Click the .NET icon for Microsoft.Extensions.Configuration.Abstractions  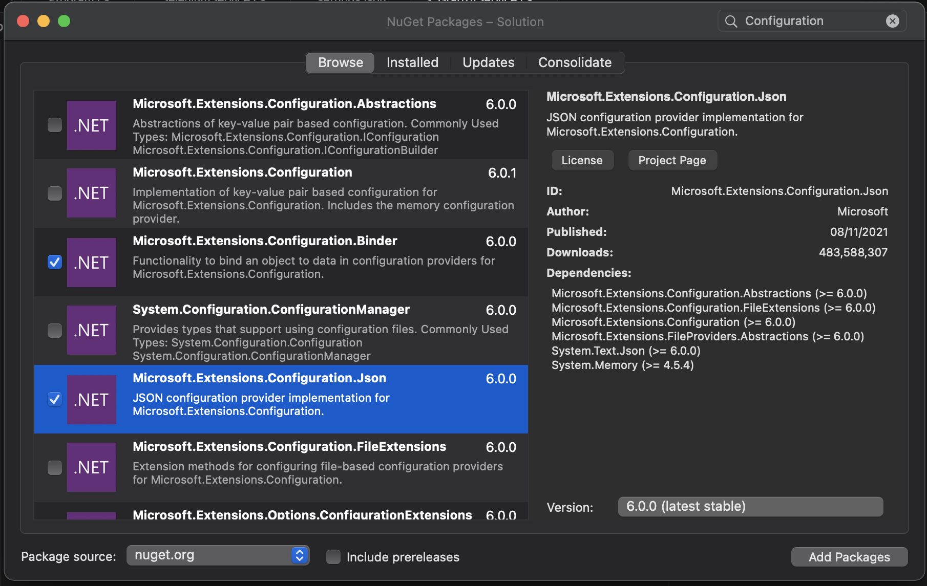point(91,125)
